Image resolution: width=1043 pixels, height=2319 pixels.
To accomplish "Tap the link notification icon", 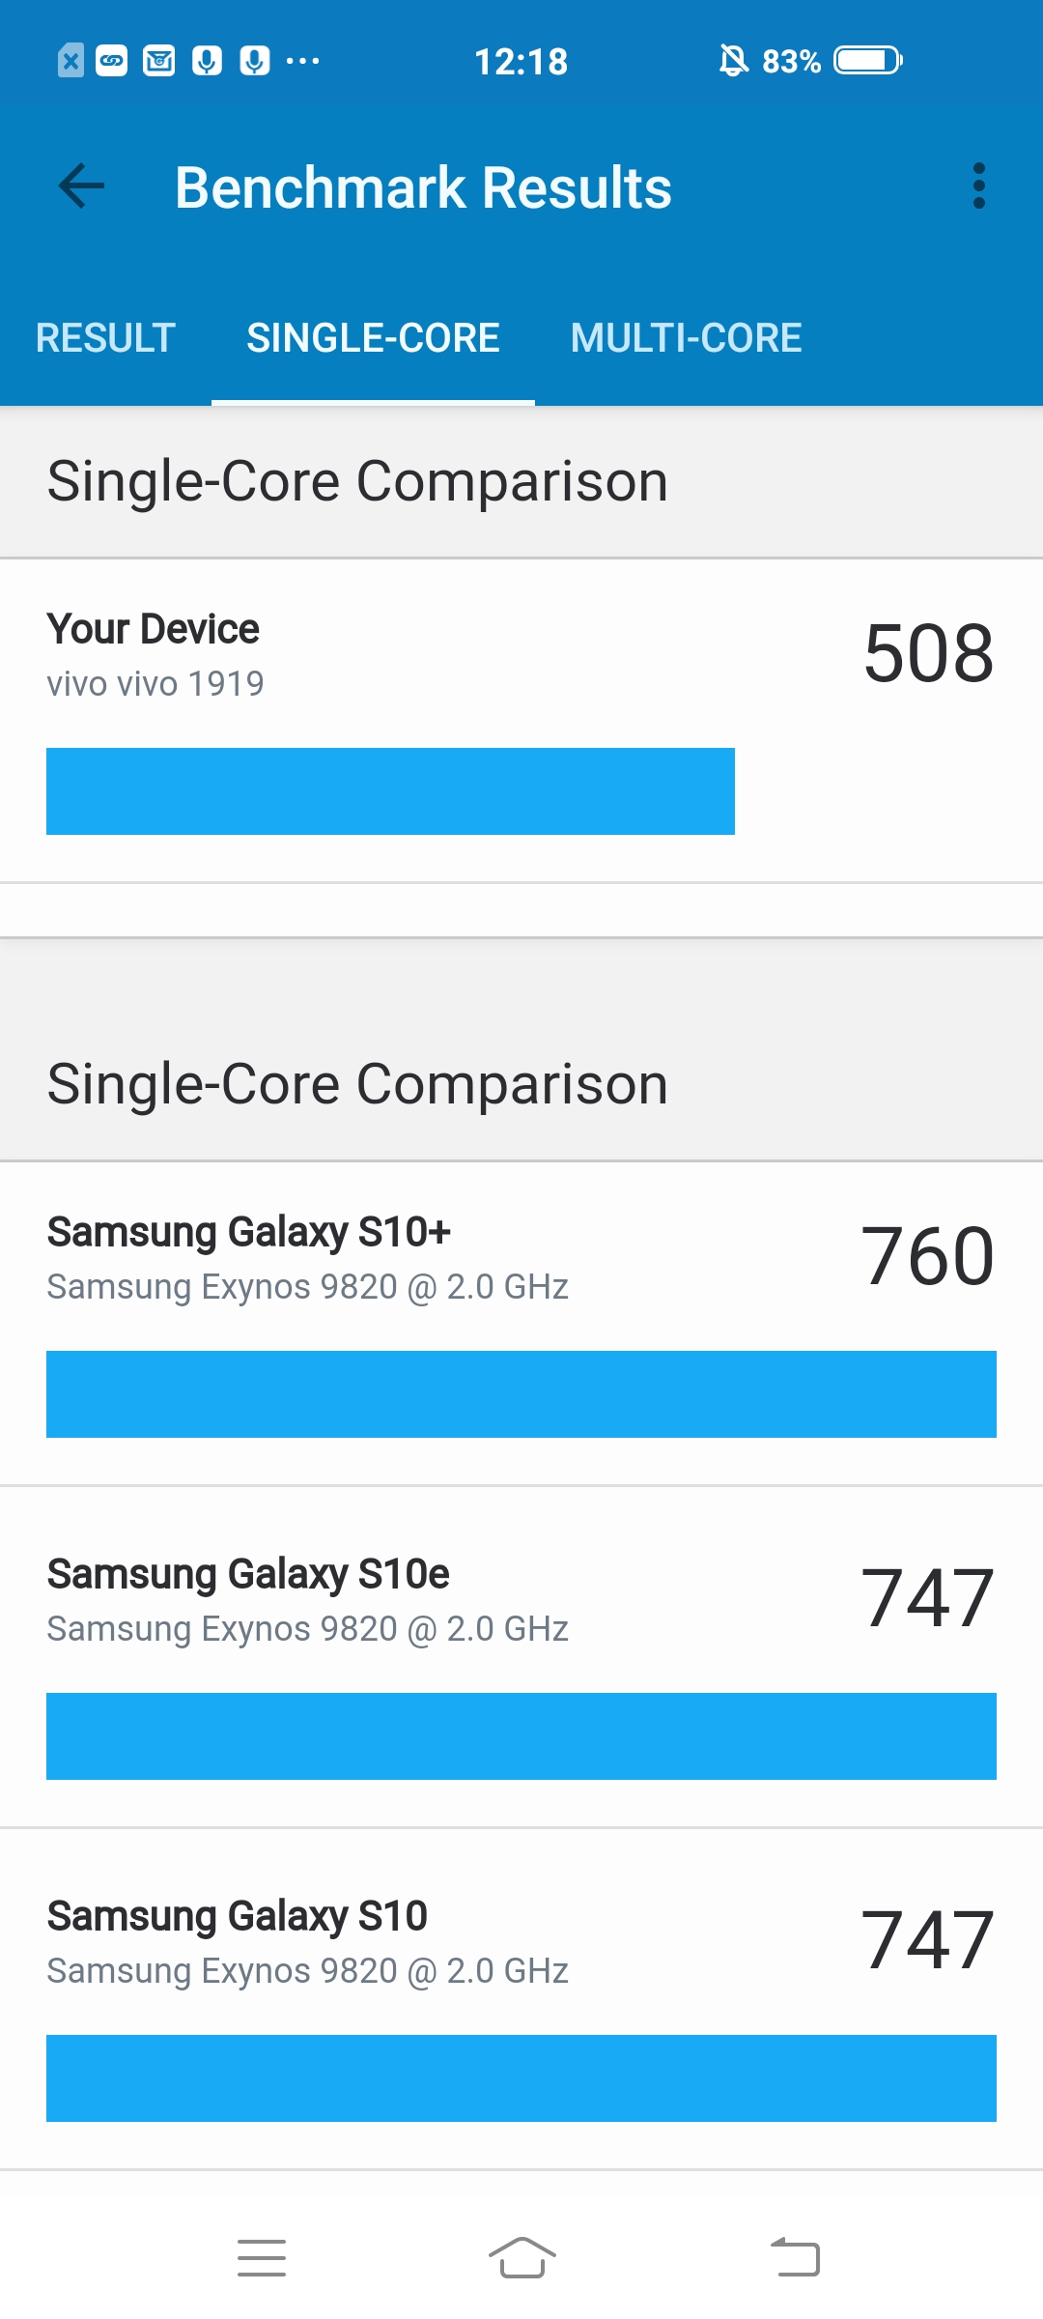I will (x=112, y=61).
